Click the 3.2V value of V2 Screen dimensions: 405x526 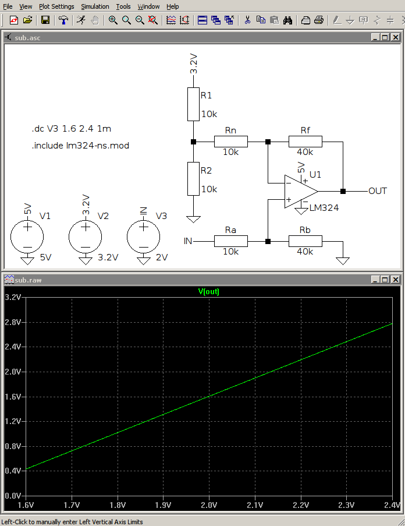point(108,257)
